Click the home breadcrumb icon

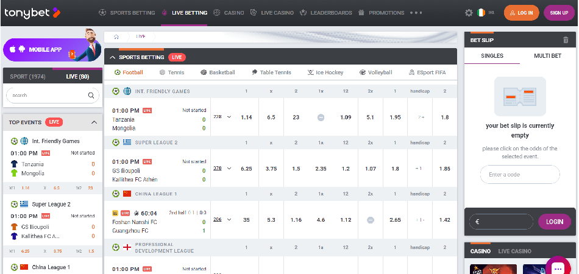(x=116, y=37)
